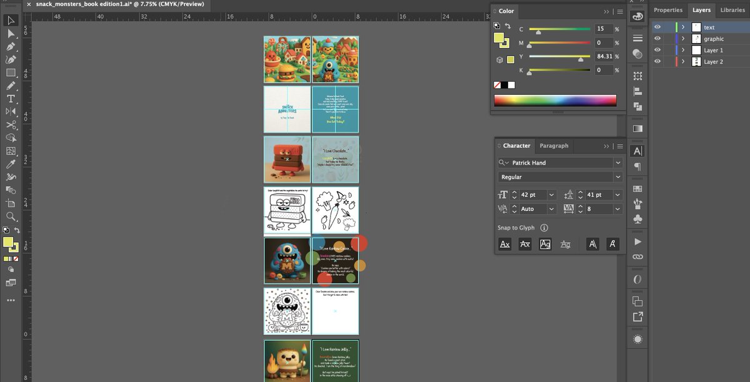750x382 pixels.
Task: Pick a color from the spectrum bar
Action: [555, 100]
